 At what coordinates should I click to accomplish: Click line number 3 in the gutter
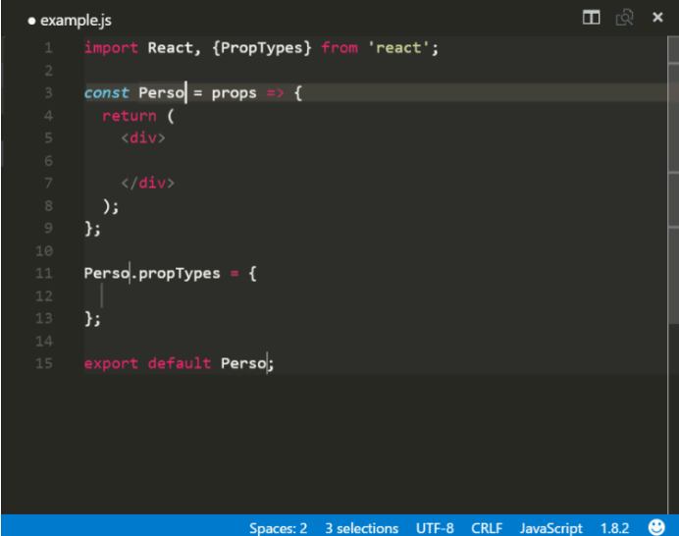tap(48, 92)
